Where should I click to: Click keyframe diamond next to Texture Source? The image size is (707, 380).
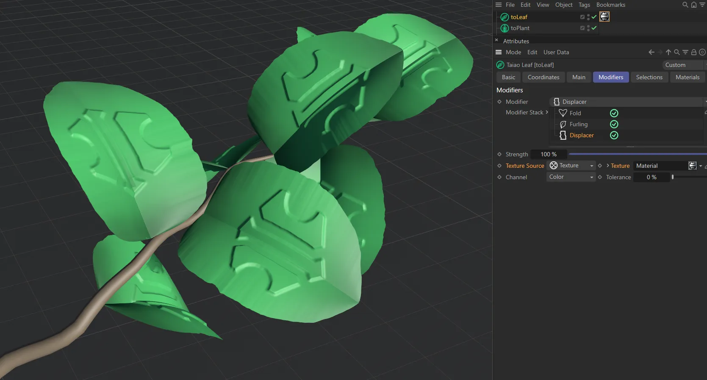point(499,166)
